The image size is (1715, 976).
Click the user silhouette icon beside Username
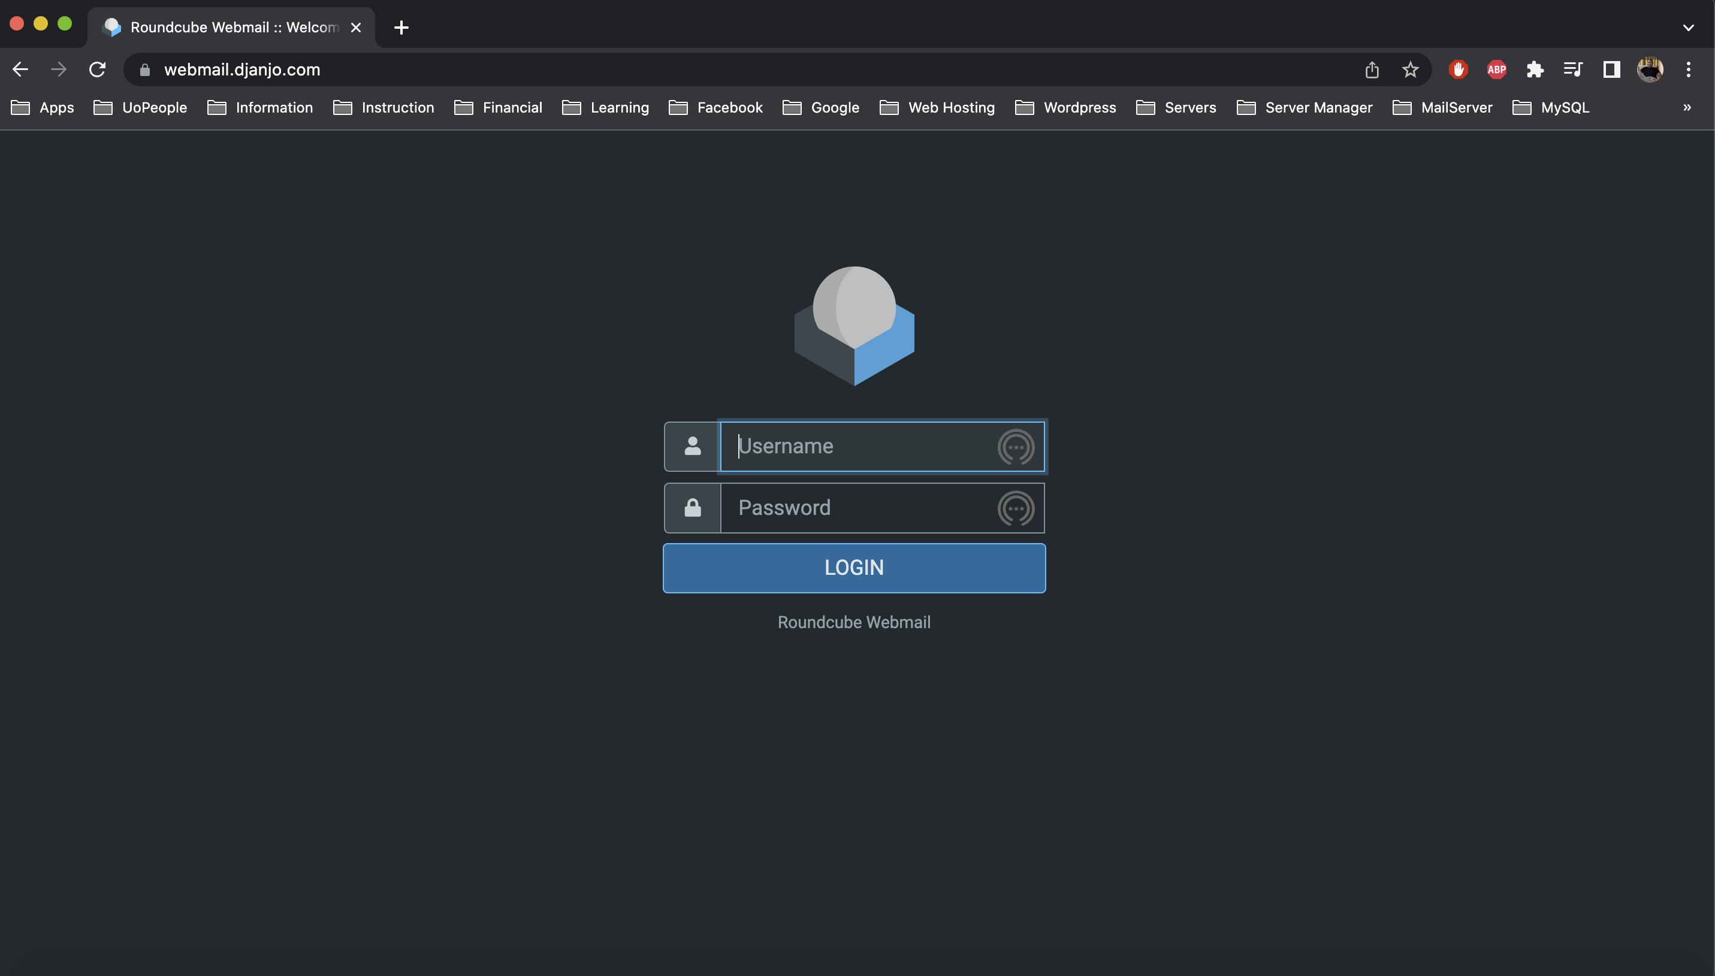692,447
